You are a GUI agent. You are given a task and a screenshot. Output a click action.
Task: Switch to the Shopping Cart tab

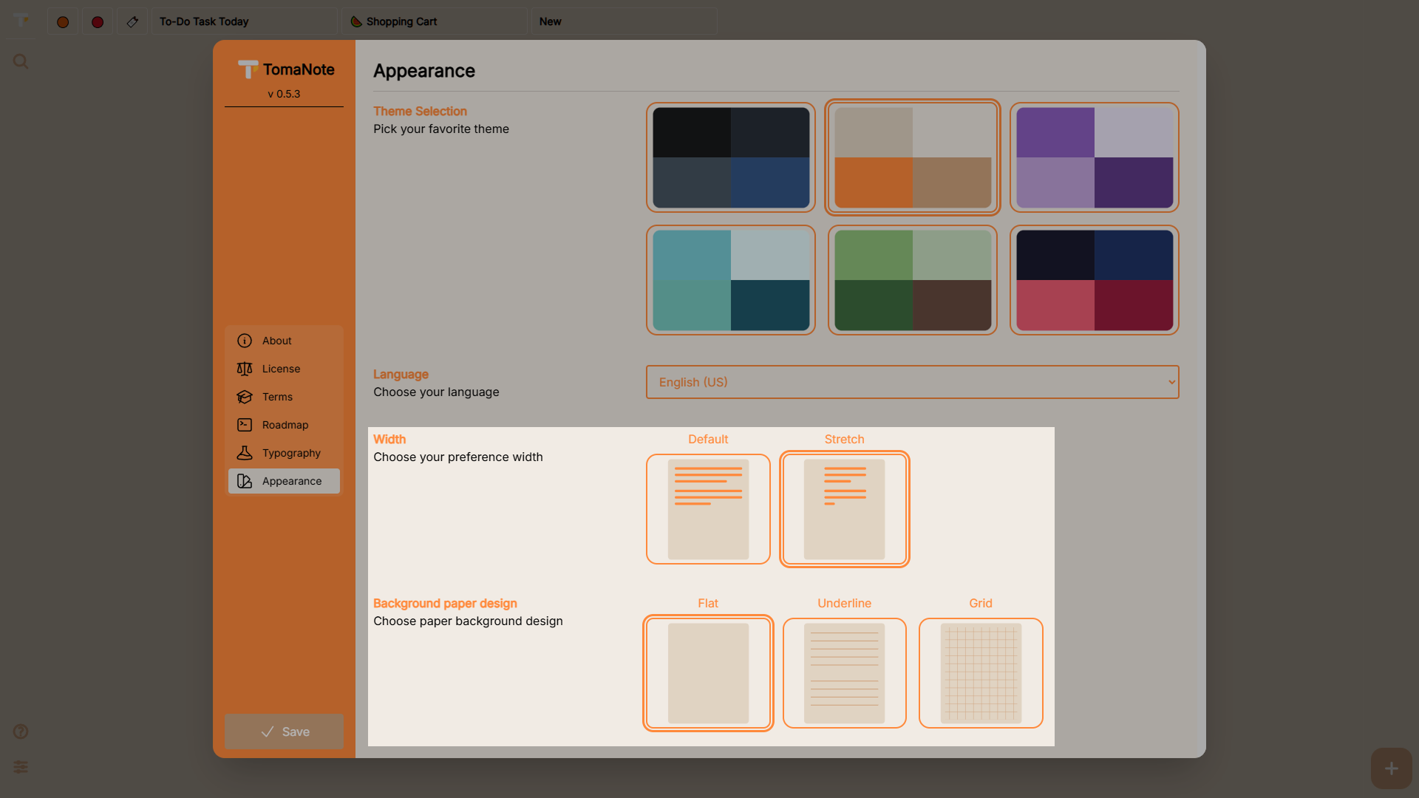(x=435, y=21)
